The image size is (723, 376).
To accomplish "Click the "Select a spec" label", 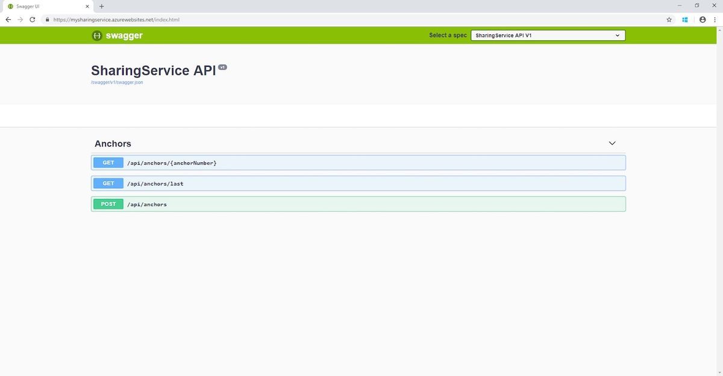I will (x=448, y=36).
